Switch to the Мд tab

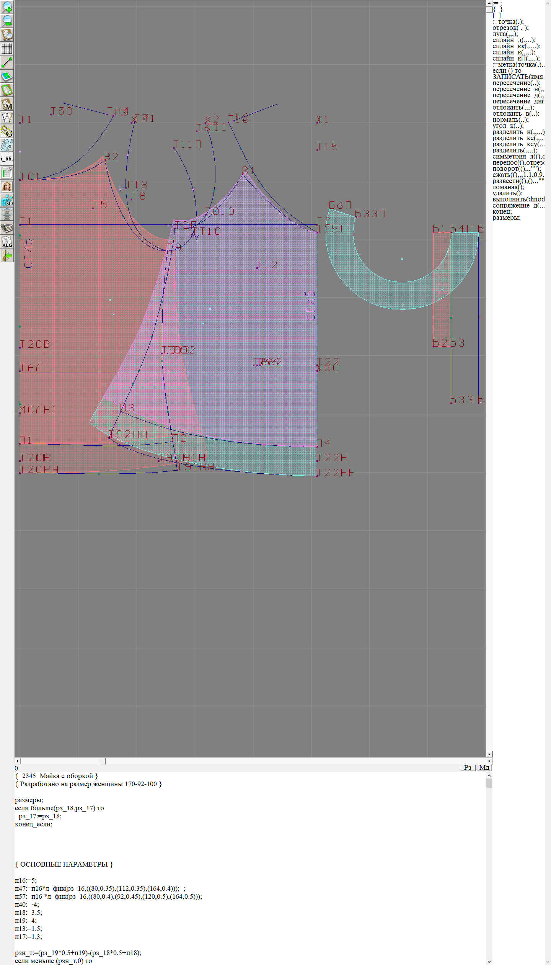[484, 767]
